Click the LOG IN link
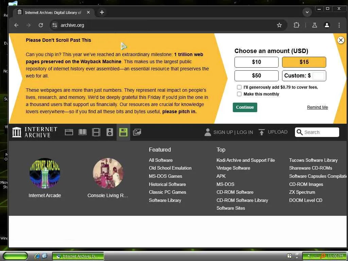 pyautogui.click(x=245, y=133)
